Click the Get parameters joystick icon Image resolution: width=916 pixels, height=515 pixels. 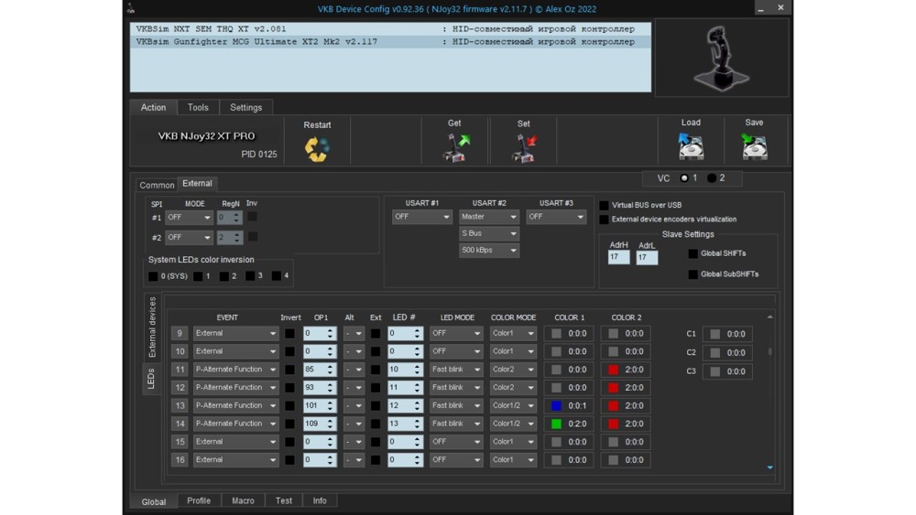455,147
